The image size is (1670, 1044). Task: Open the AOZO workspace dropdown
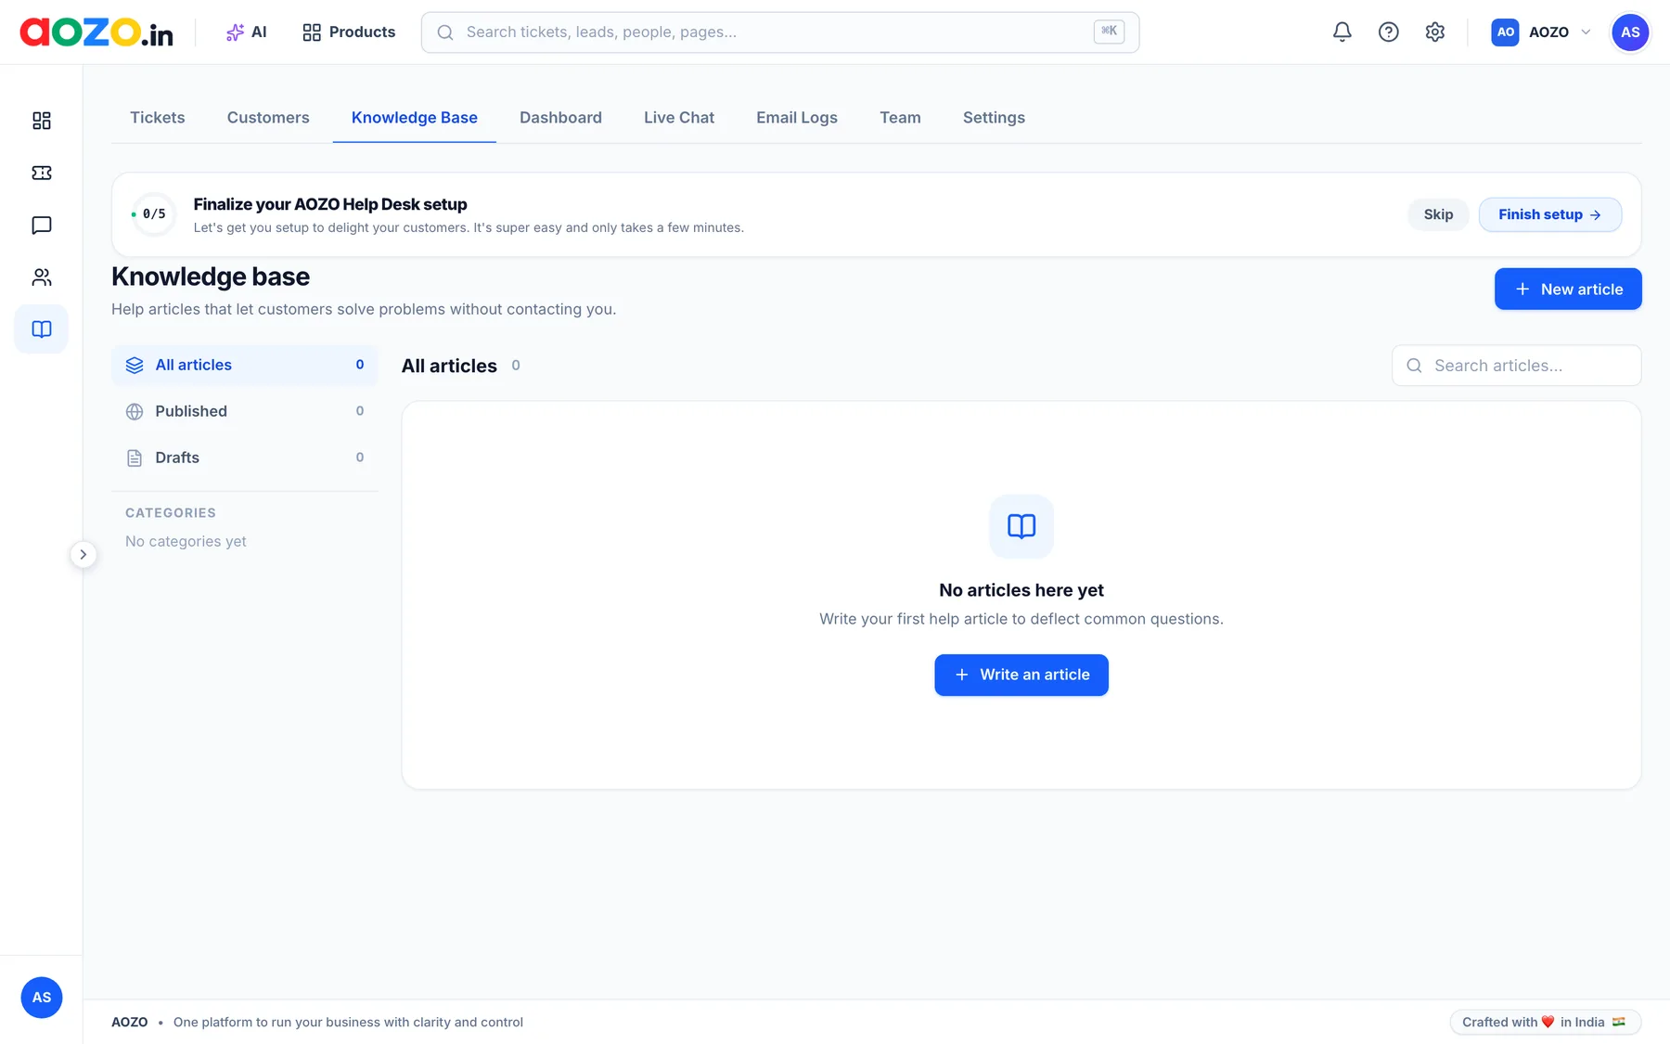coord(1541,32)
